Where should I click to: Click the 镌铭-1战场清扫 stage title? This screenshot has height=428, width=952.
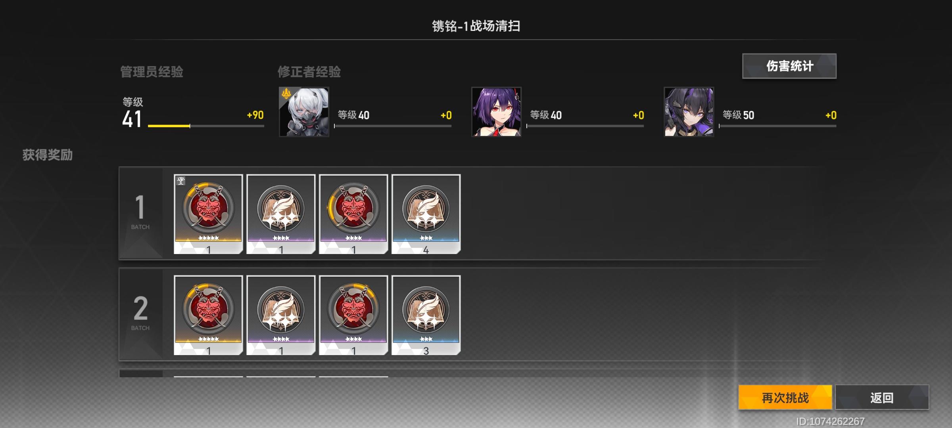tap(476, 26)
